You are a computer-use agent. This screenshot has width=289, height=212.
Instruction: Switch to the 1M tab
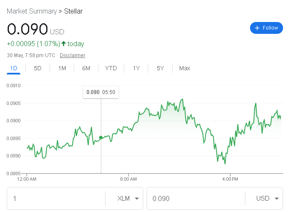tap(62, 68)
